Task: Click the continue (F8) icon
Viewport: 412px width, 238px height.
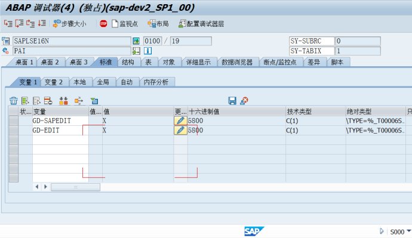Action: click(42, 24)
